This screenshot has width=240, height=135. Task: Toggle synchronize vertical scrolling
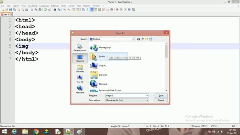pos(74,9)
